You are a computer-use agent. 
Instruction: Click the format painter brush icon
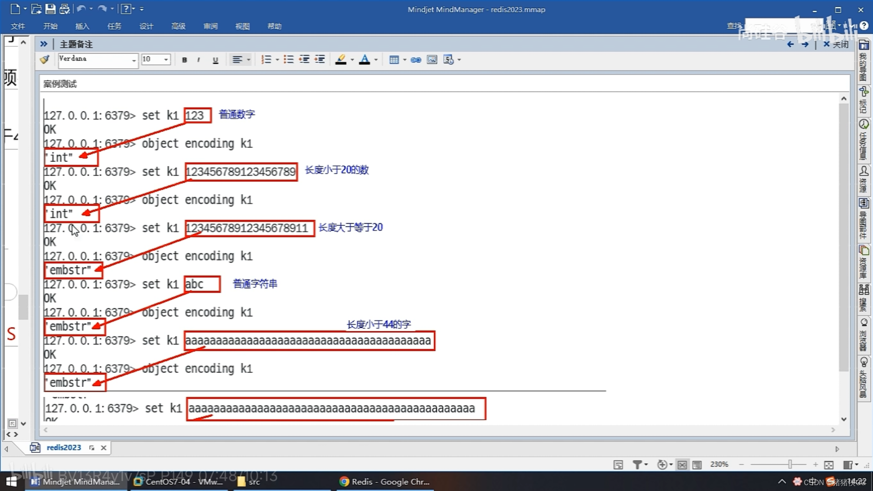click(x=45, y=60)
